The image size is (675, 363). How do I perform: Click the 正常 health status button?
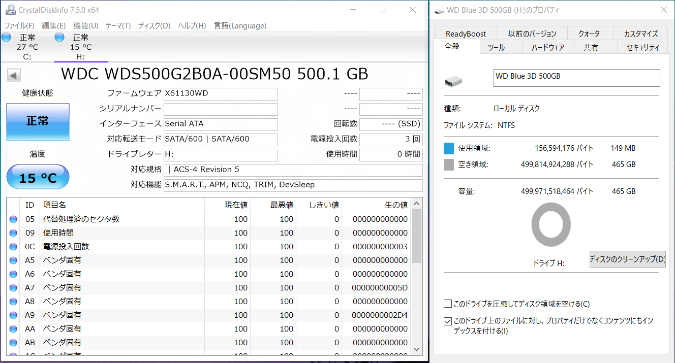point(38,122)
